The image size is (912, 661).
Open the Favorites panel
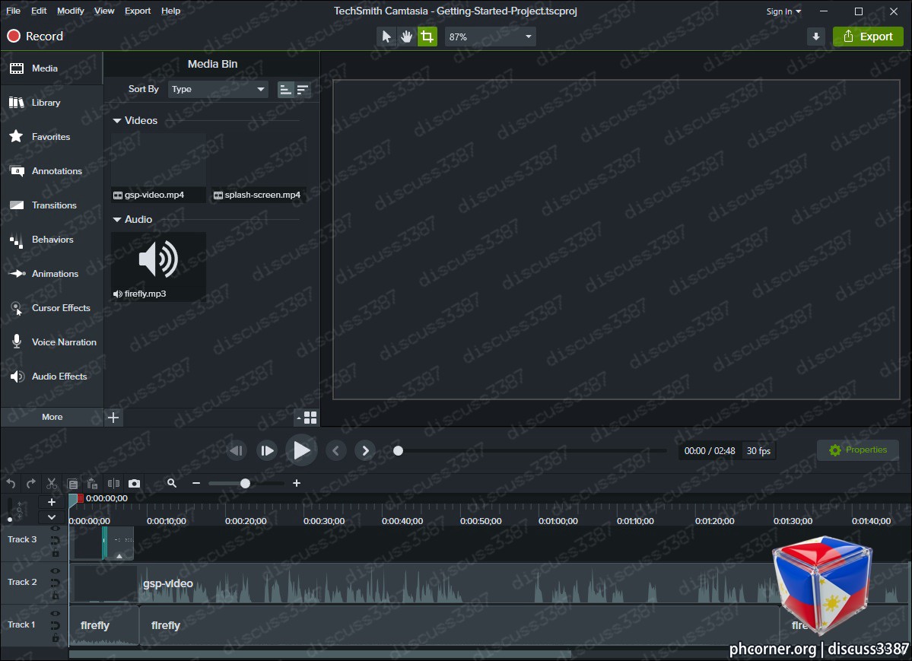[51, 137]
